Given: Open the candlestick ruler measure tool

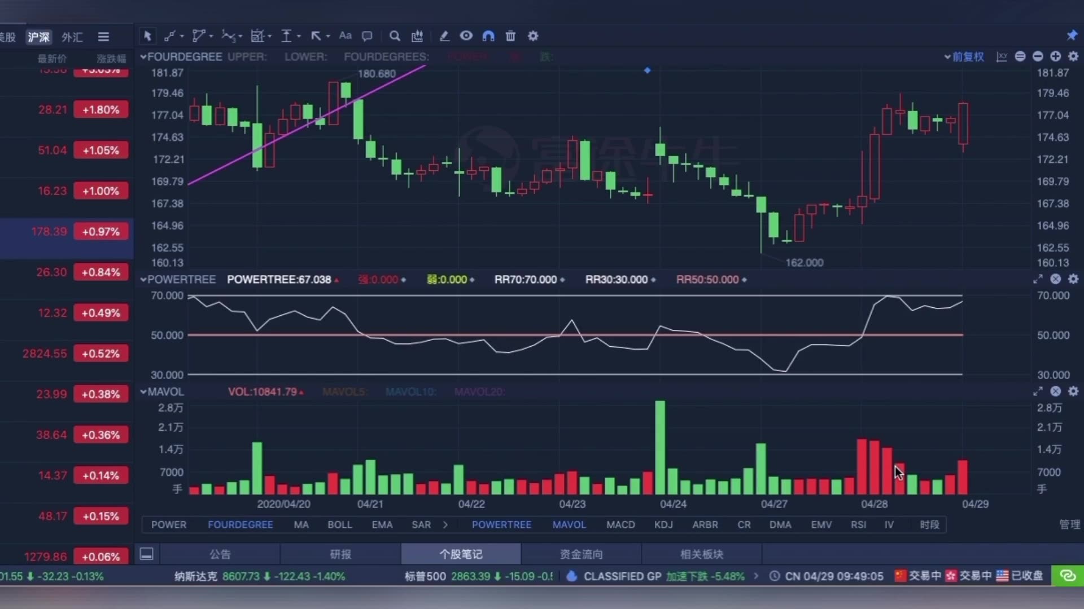Looking at the screenshot, I should click(417, 36).
